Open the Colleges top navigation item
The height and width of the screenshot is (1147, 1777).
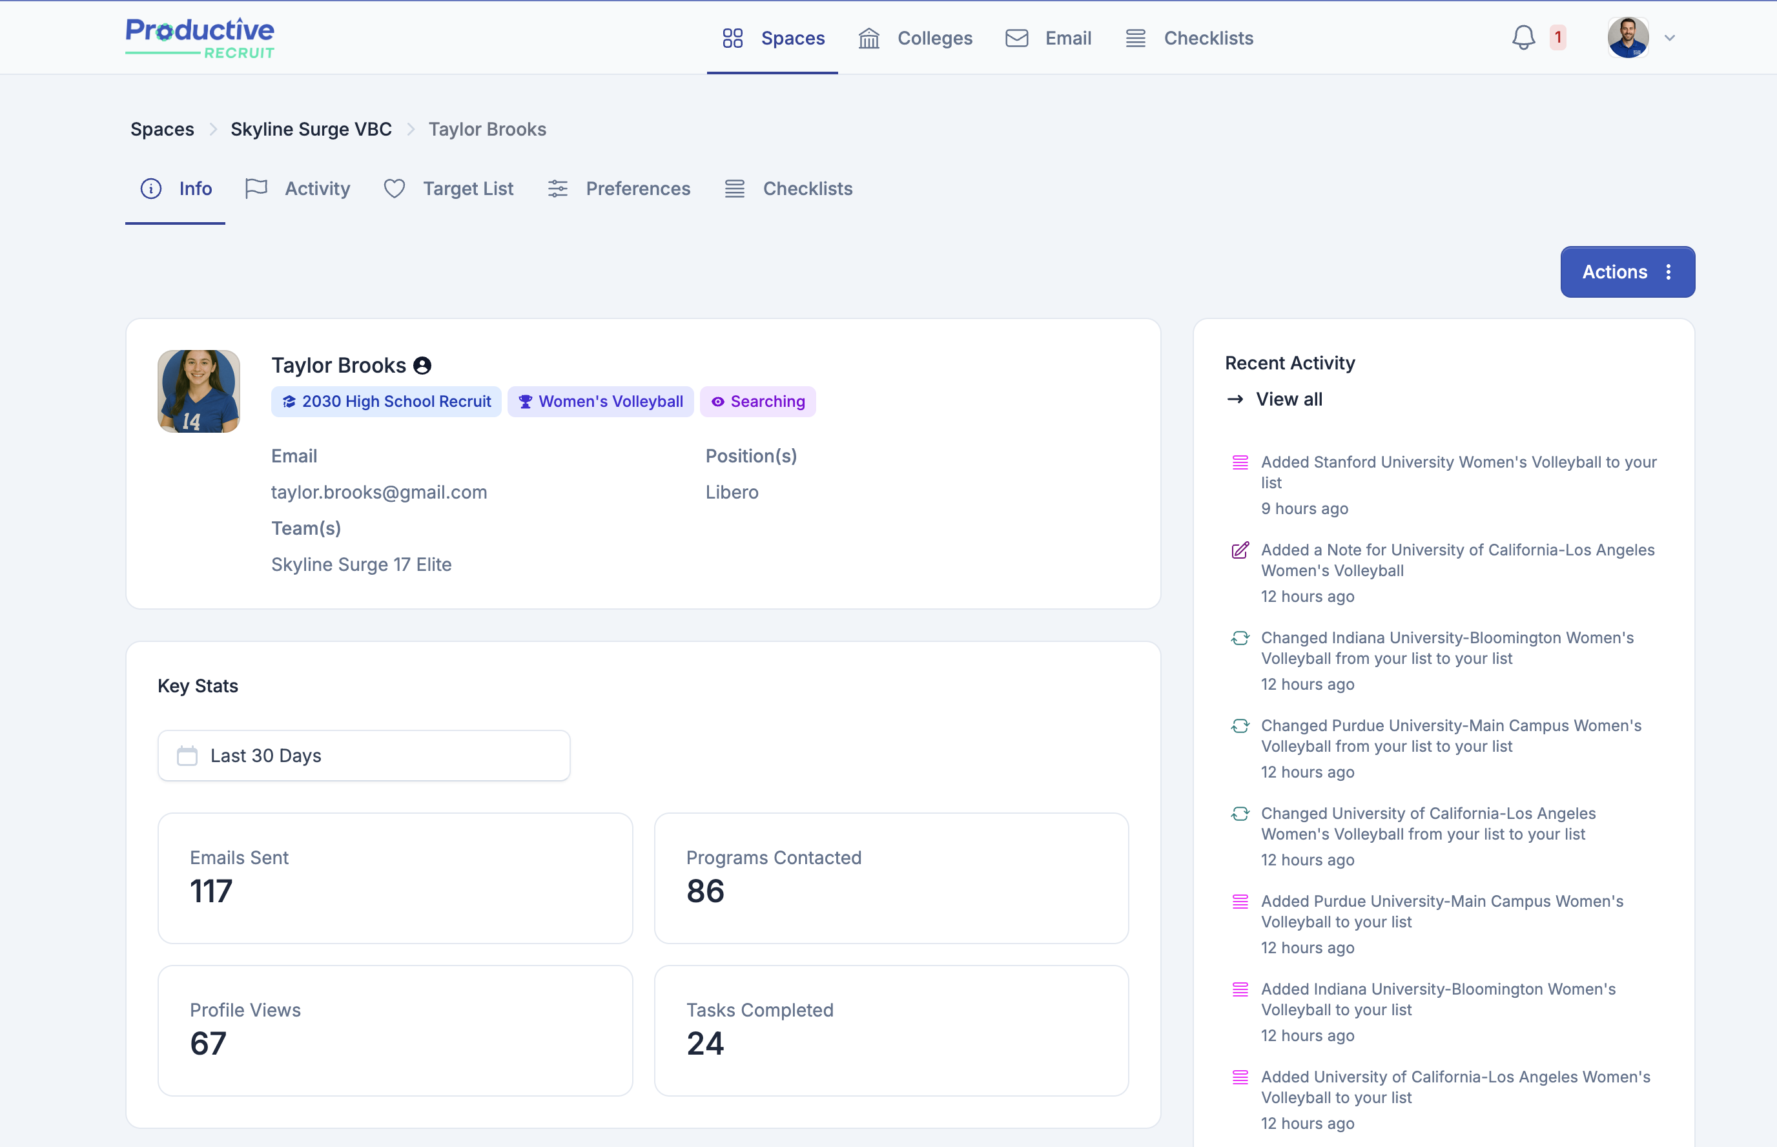(x=915, y=38)
